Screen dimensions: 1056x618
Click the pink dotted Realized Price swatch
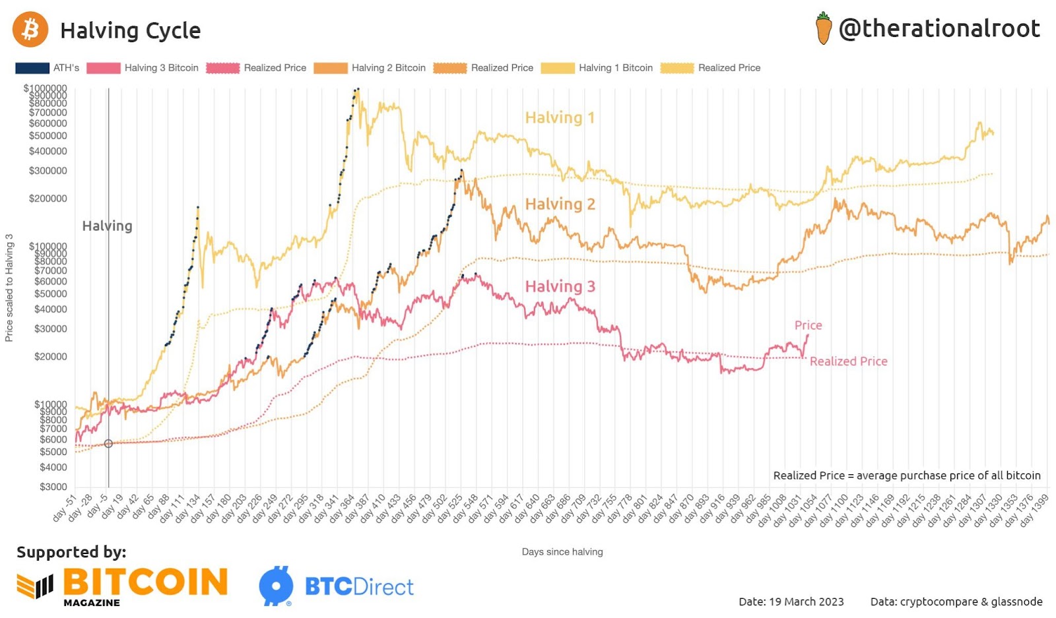222,68
